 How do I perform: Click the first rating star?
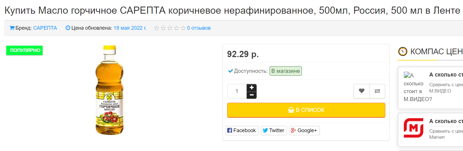pos(157,28)
